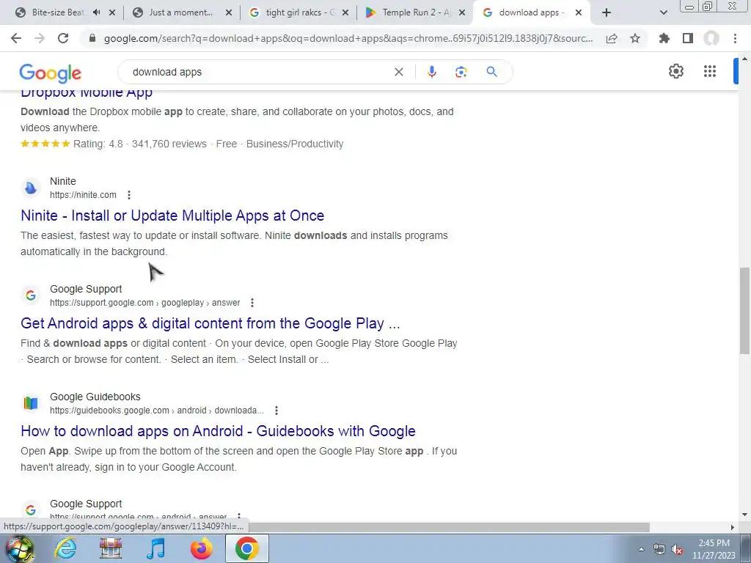The height and width of the screenshot is (563, 751).
Task: Click the Chrome taskbar icon
Action: [247, 548]
